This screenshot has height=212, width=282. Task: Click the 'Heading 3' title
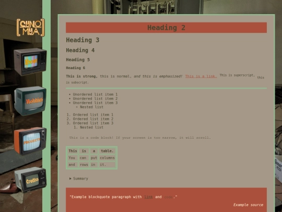point(83,40)
